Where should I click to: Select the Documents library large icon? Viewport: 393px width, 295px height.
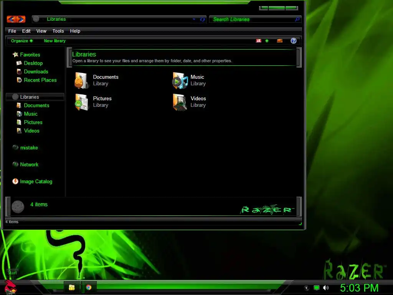(81, 80)
